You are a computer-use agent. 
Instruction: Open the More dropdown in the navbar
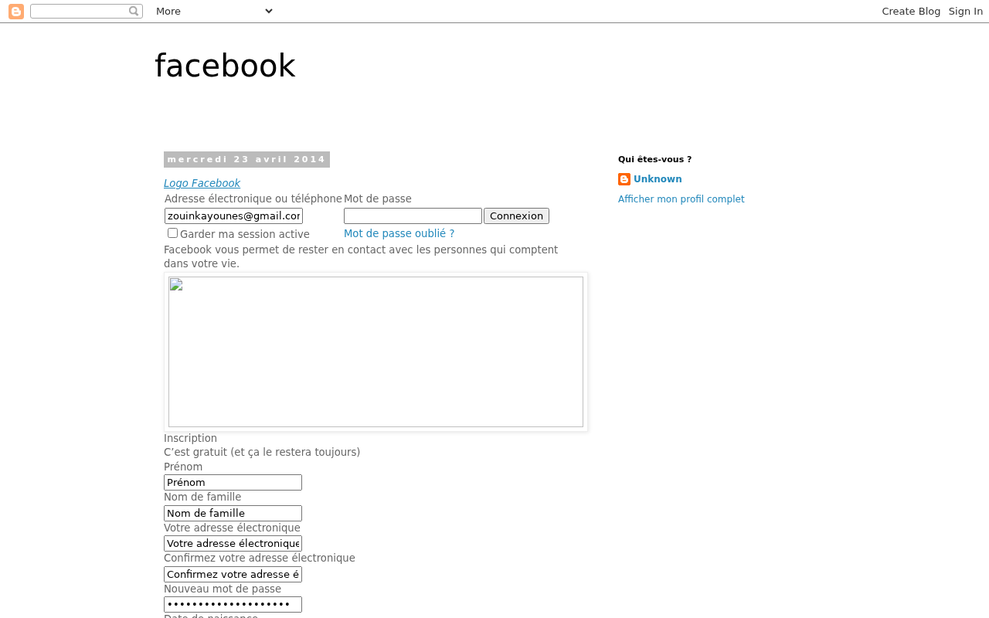click(x=214, y=11)
